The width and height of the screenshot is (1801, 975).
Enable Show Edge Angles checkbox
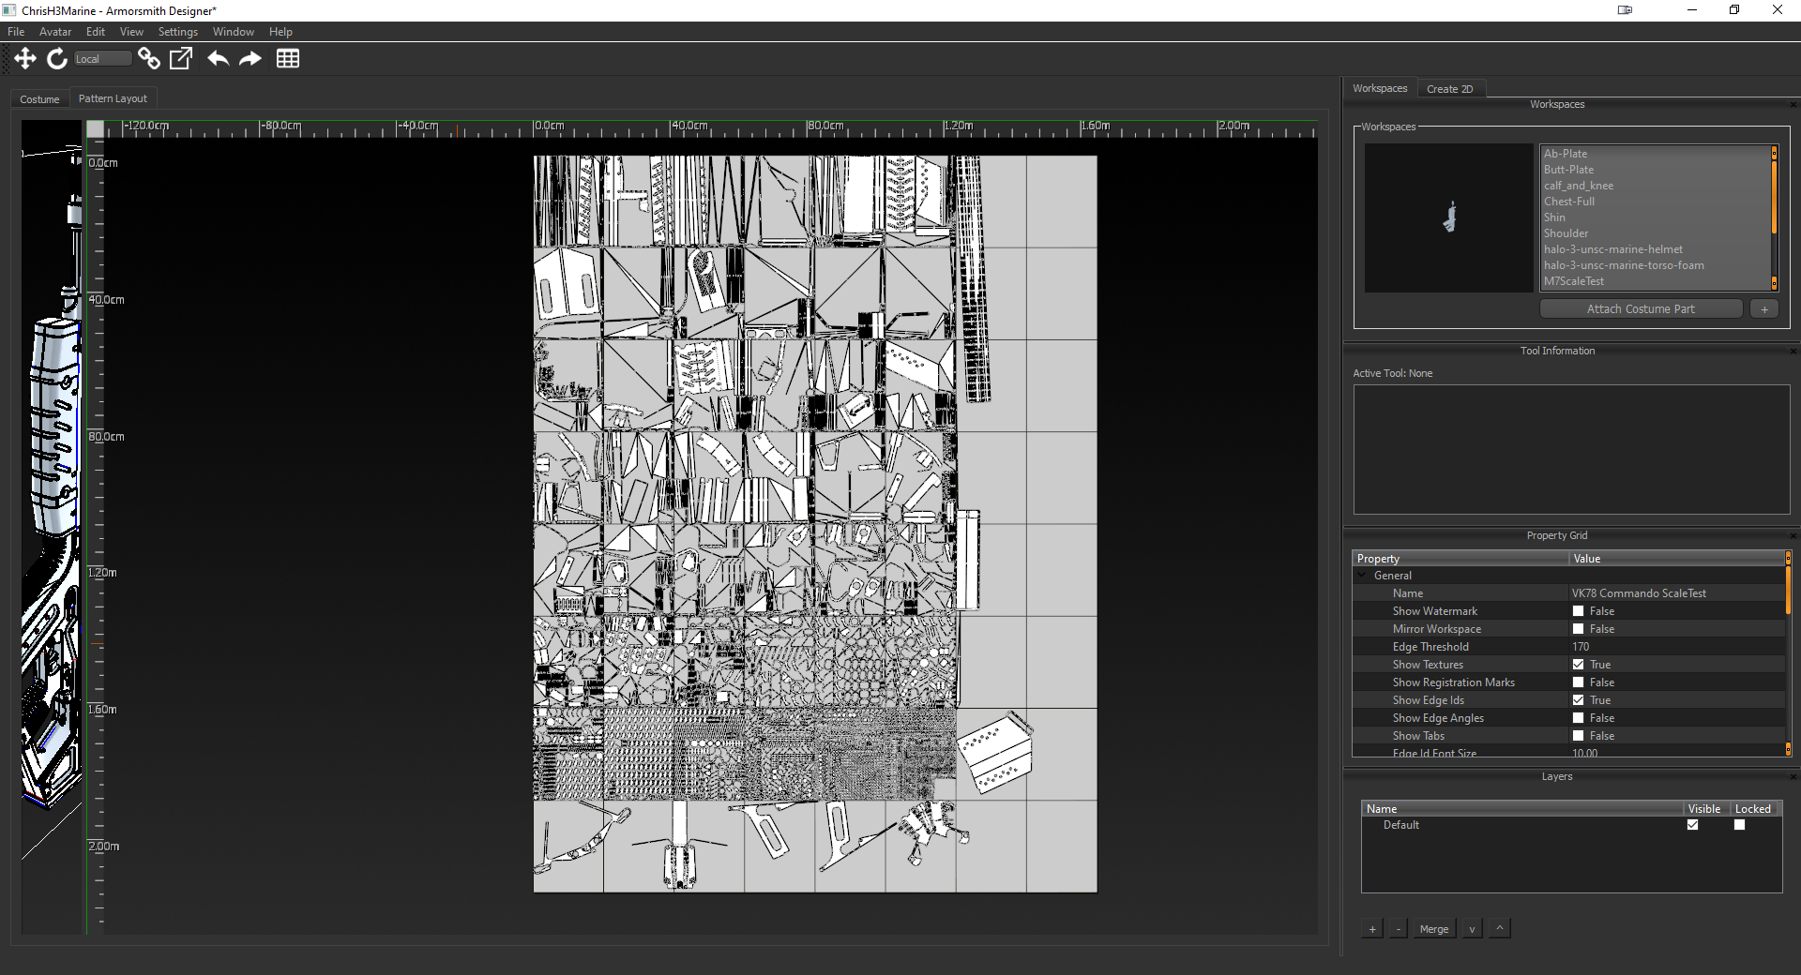(x=1578, y=718)
